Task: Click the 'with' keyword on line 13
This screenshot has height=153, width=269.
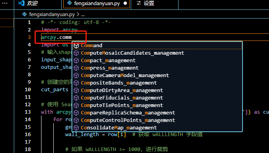Action: coord(47,112)
